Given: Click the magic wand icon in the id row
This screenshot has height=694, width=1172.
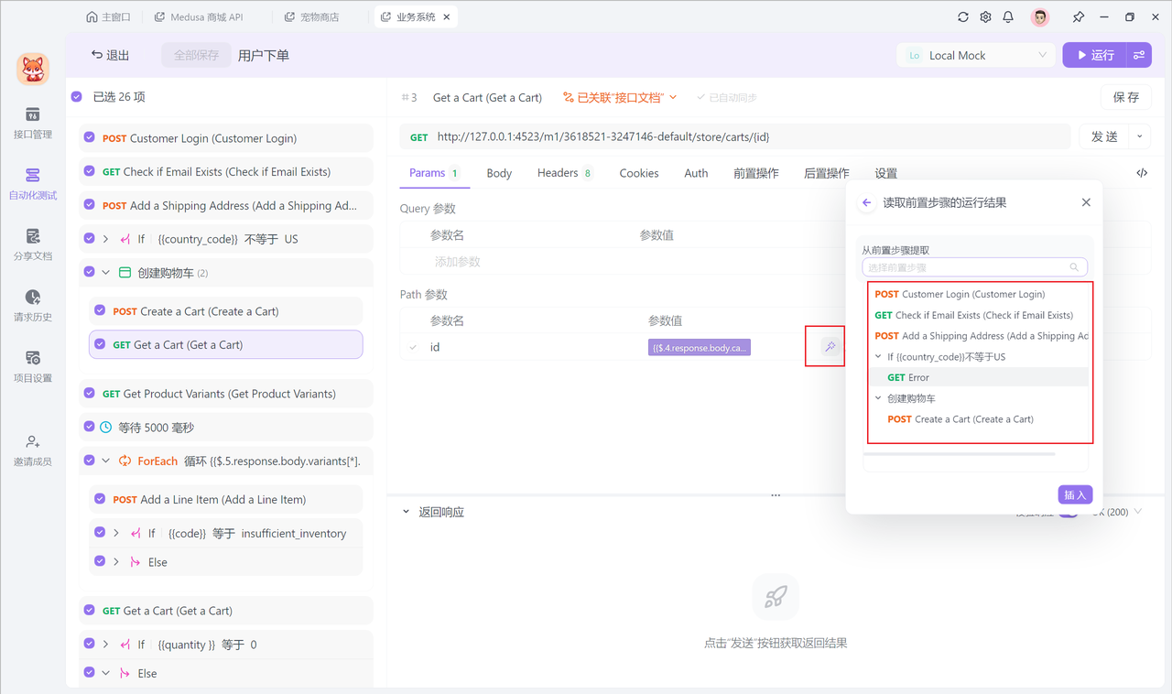Looking at the screenshot, I should [x=830, y=347].
